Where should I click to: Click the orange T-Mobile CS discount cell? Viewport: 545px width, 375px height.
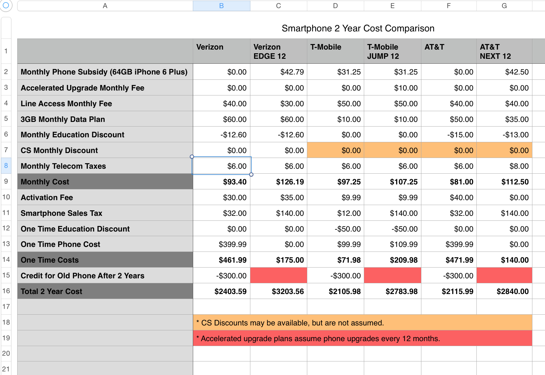pyautogui.click(x=336, y=150)
